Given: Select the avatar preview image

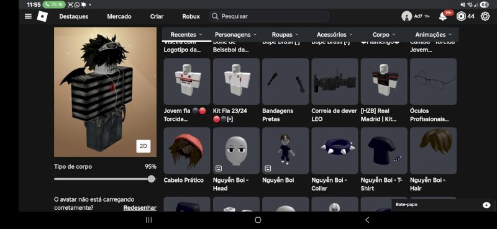Looking at the screenshot, I should coord(105,92).
